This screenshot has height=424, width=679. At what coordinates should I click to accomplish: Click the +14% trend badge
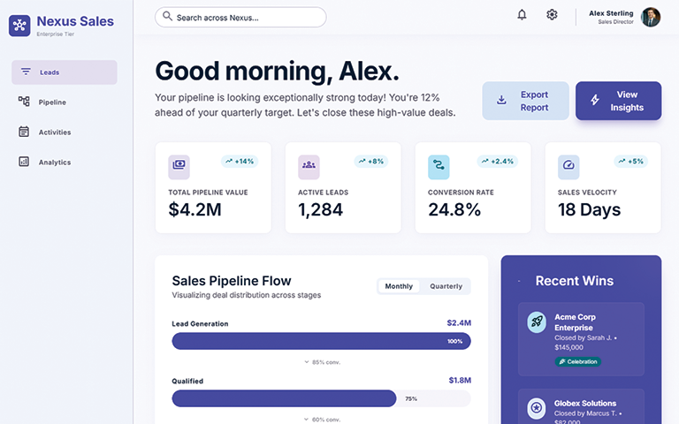240,162
